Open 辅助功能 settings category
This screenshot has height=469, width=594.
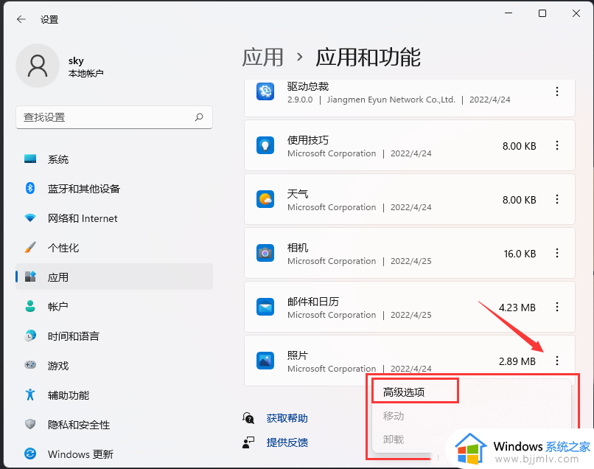(x=114, y=395)
